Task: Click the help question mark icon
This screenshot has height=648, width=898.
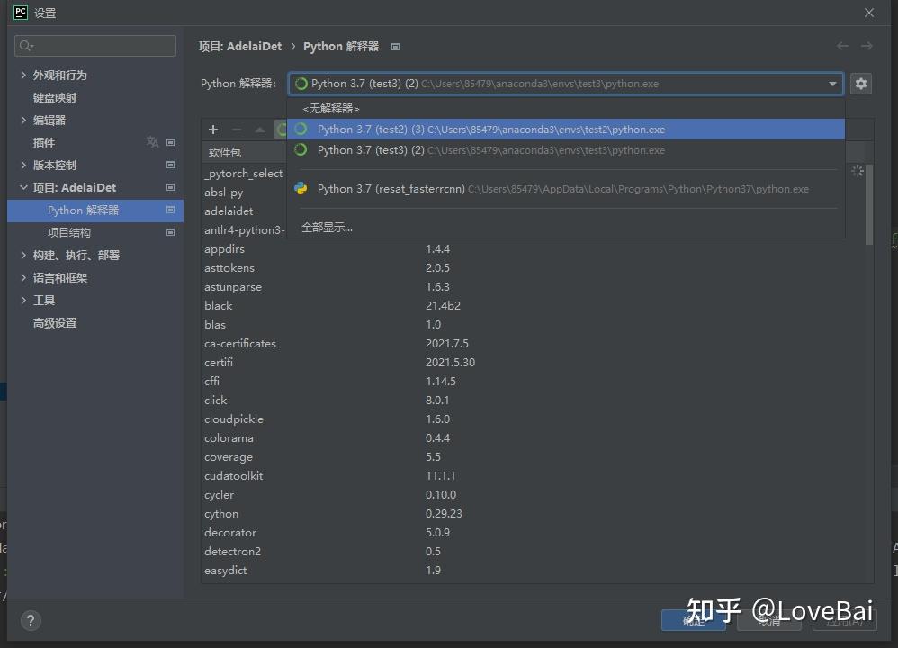Action: (x=31, y=620)
